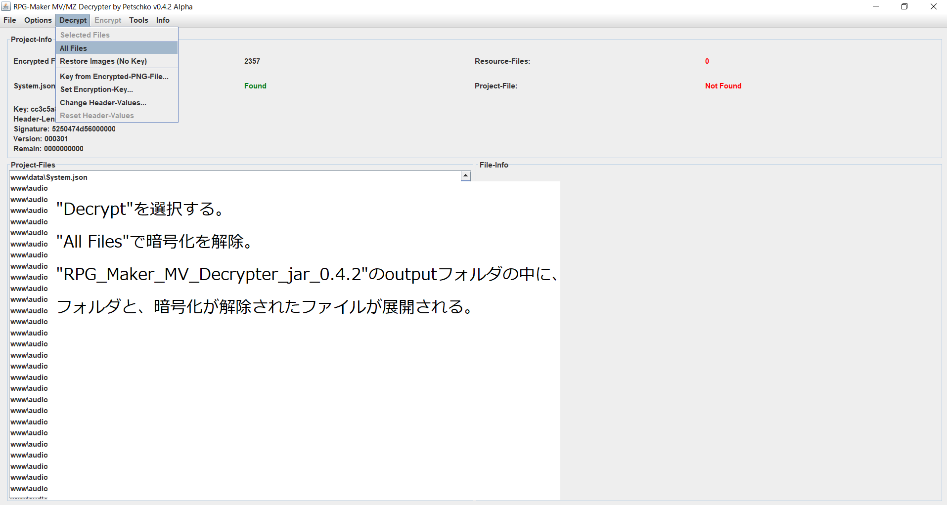
Task: Choose Key from Encrypted-PNG-File...
Action: click(x=117, y=77)
